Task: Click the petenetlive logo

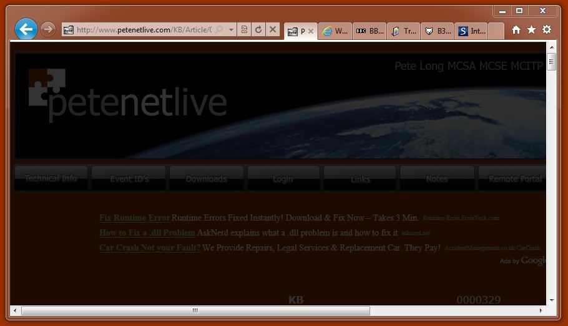Action: [127, 95]
